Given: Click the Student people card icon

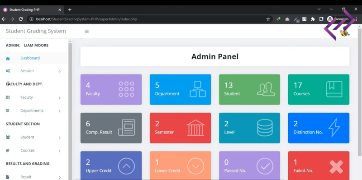Looking at the screenshot, I should coord(266,89).
